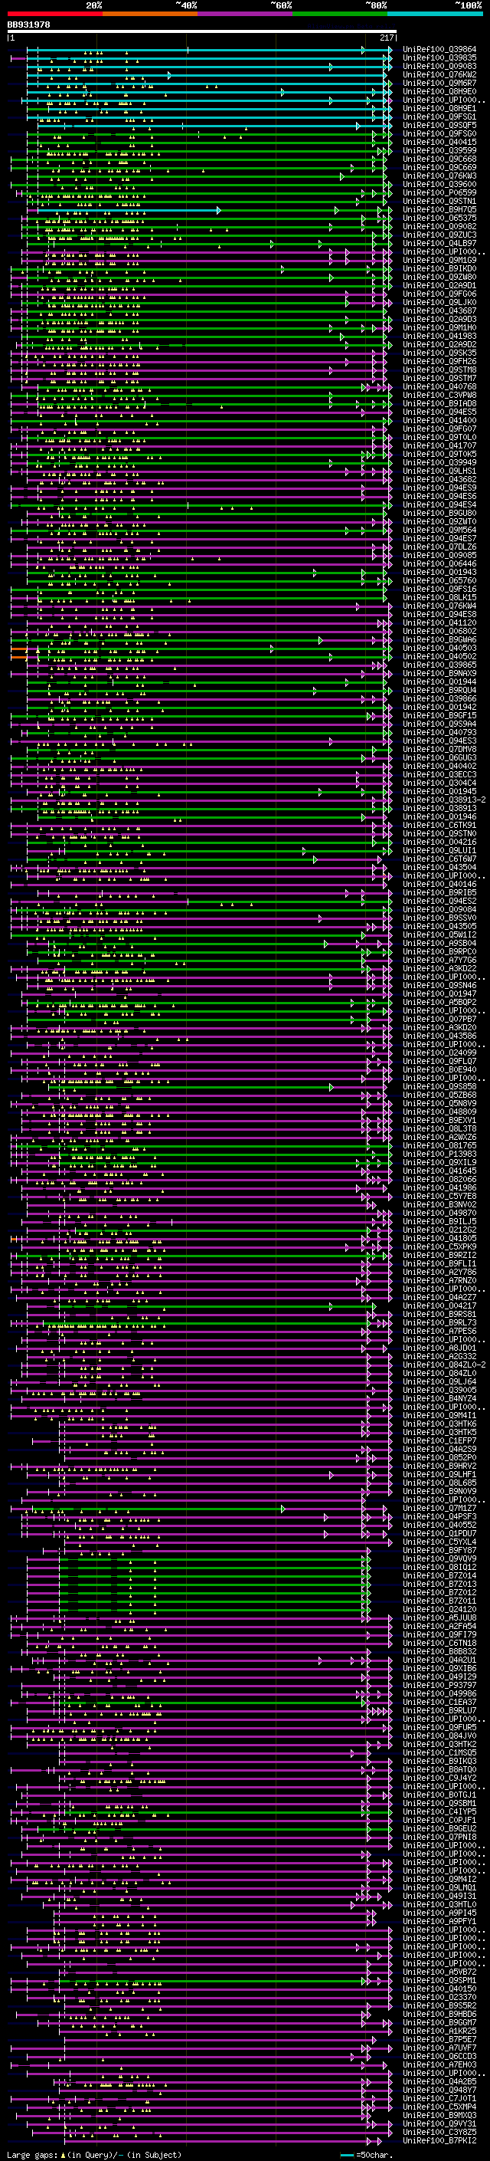Select the UniRef100_Q9ZUC3 label

pos(439,235)
